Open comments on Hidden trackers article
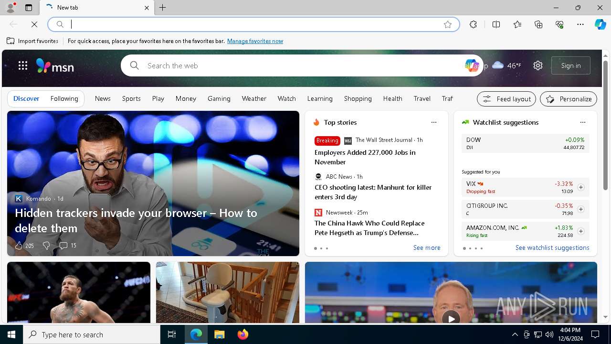The height and width of the screenshot is (344, 611). click(x=67, y=245)
